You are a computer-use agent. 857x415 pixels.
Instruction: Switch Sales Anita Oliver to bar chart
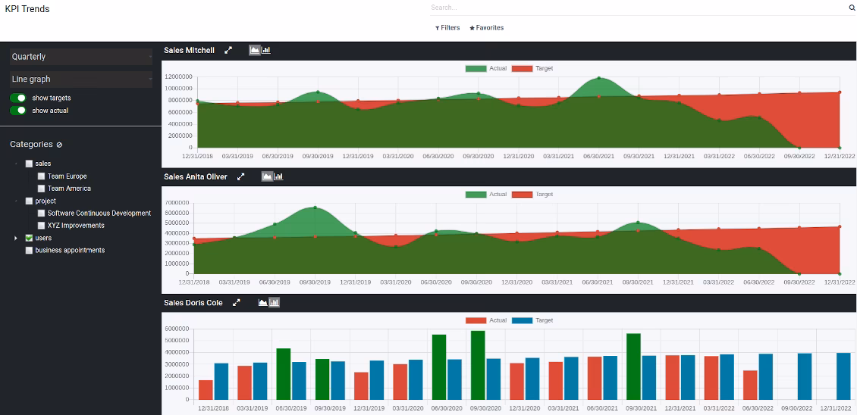point(279,177)
